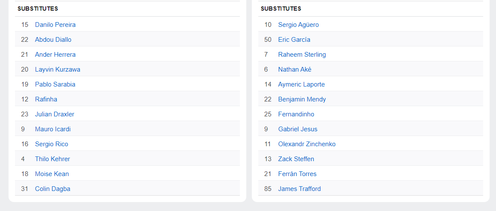496x211 pixels.
Task: Open the Fernandinho player link
Action: pos(296,114)
